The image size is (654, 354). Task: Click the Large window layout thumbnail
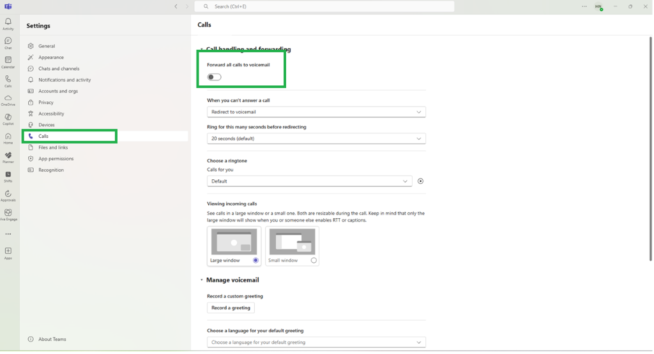click(x=234, y=242)
